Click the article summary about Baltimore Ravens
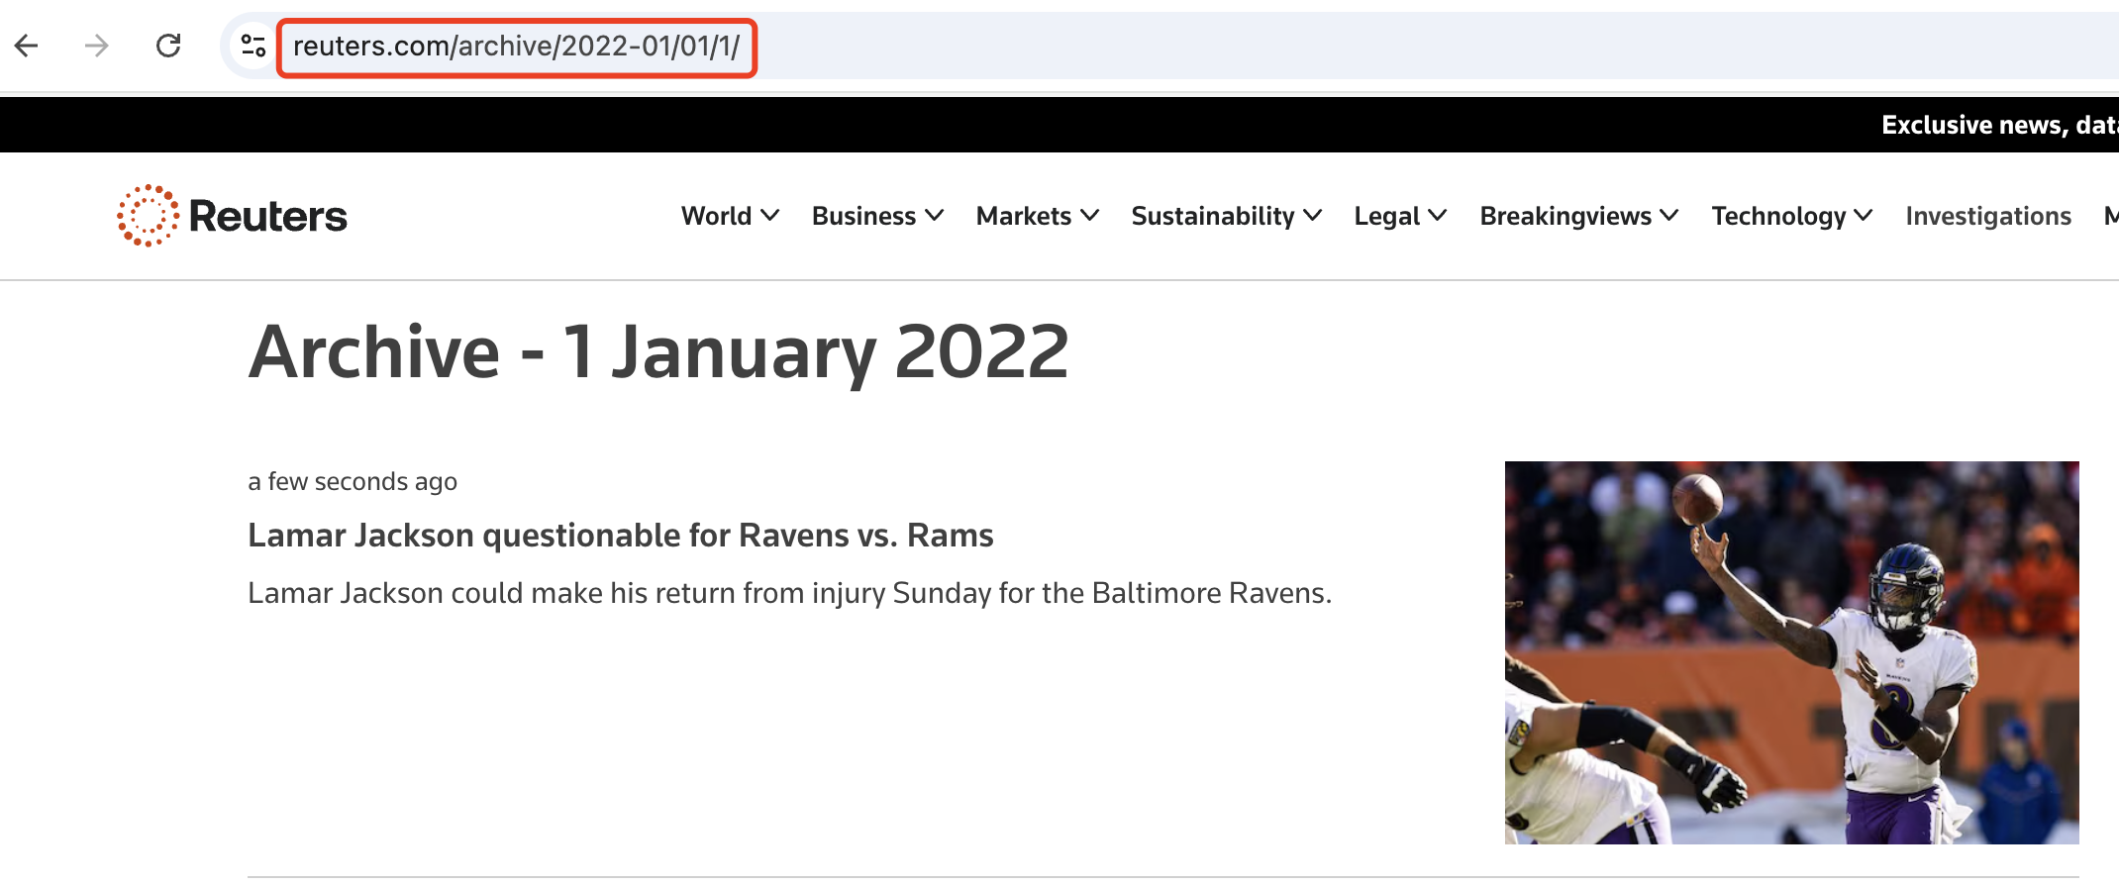The image size is (2119, 887). click(x=790, y=593)
